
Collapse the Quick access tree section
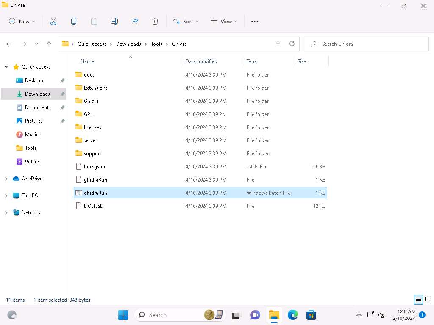tap(6, 67)
